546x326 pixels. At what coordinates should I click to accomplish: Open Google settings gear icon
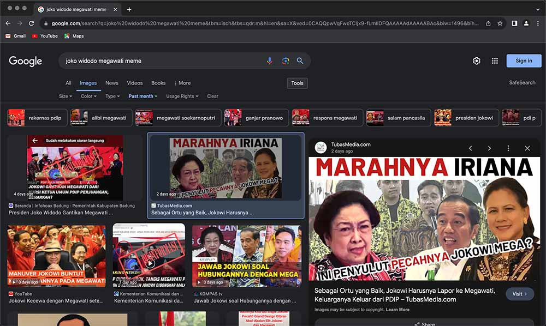point(476,61)
